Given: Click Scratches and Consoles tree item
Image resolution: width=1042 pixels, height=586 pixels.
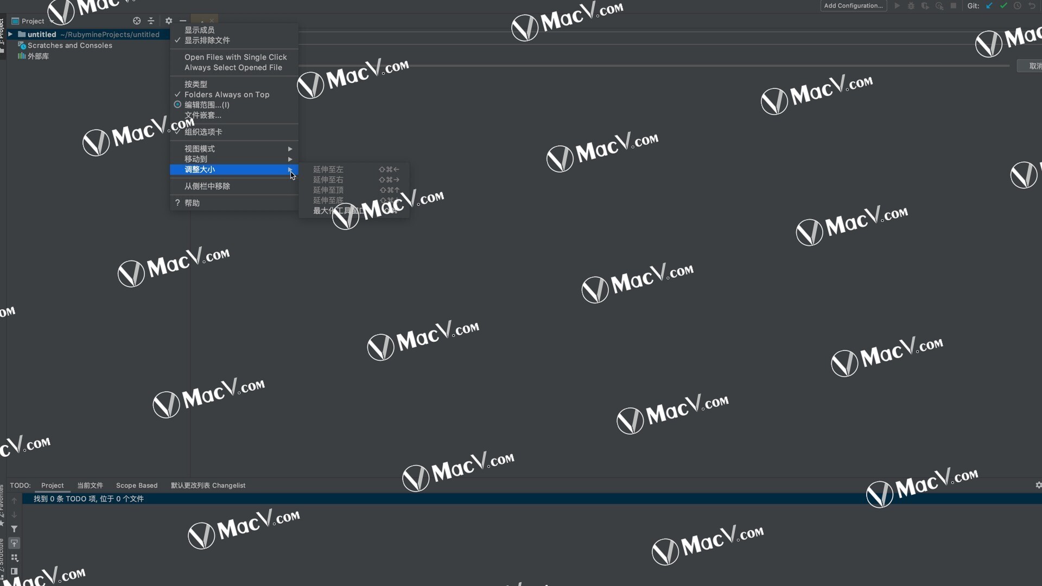Looking at the screenshot, I should point(69,45).
